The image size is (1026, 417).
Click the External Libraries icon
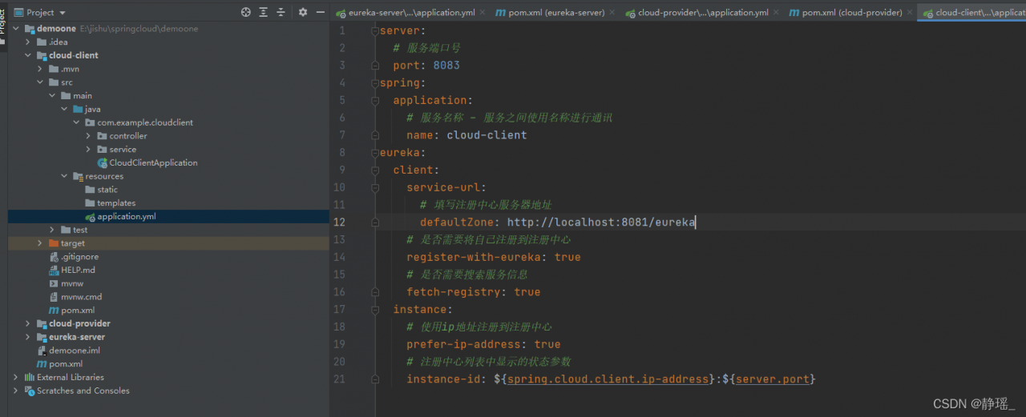pyautogui.click(x=30, y=377)
